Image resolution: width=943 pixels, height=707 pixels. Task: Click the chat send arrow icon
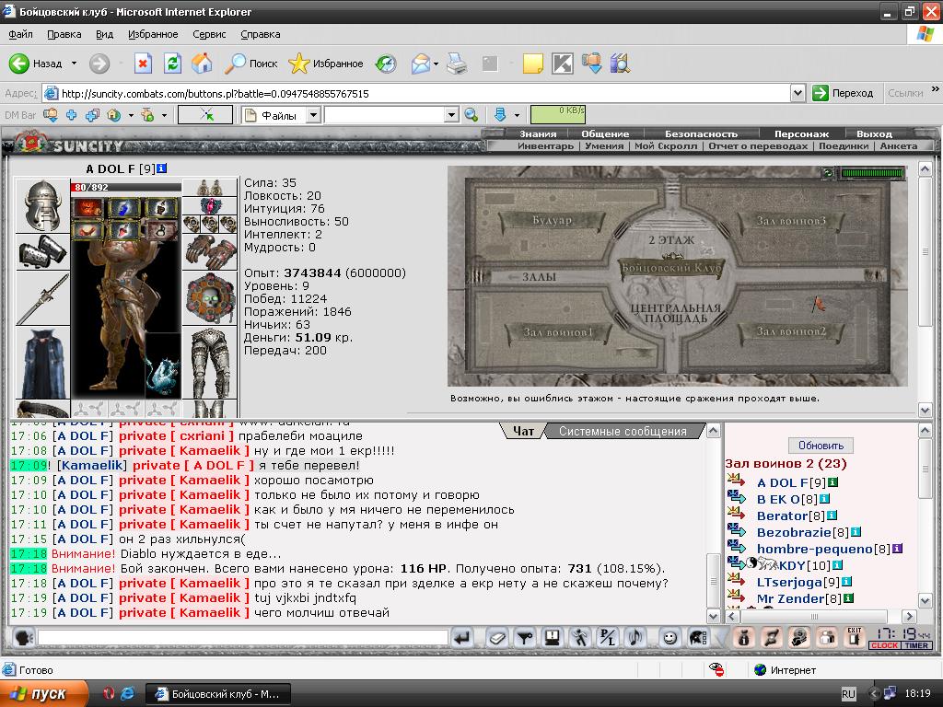462,637
